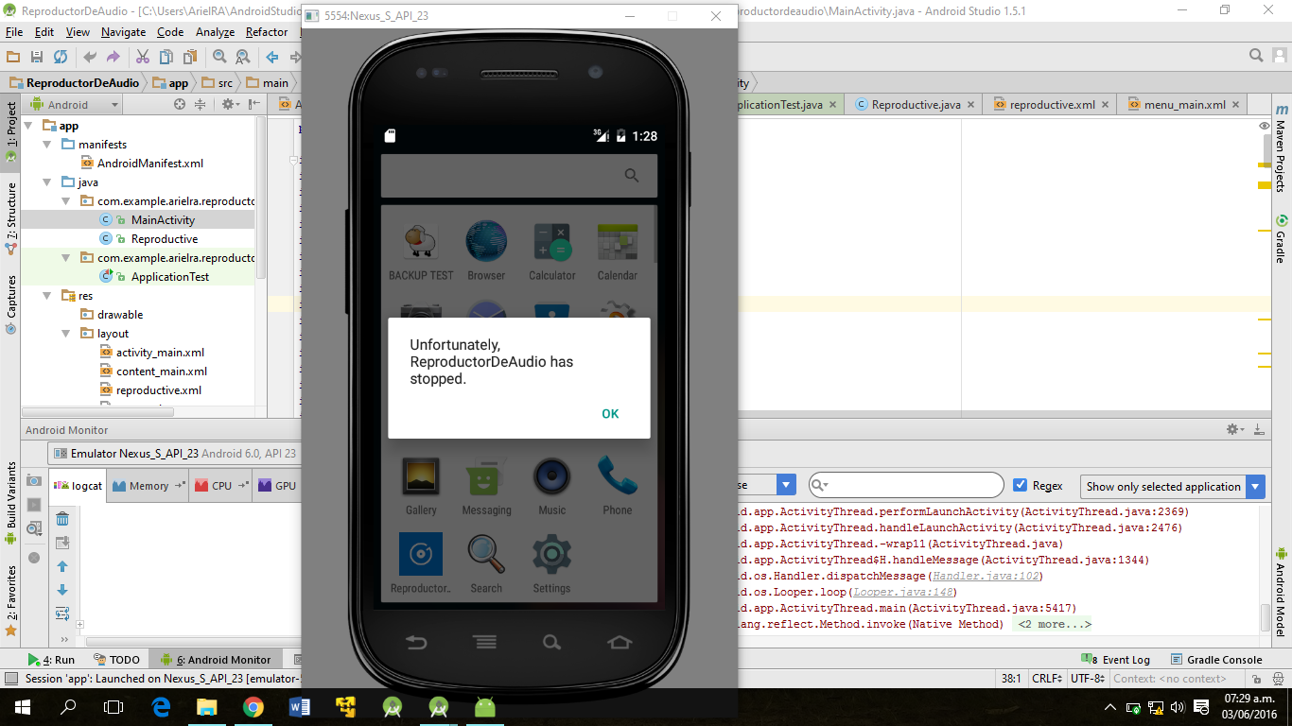The width and height of the screenshot is (1292, 726).
Task: Expand the <2 more...> folded stack lines
Action: pyautogui.click(x=1053, y=624)
